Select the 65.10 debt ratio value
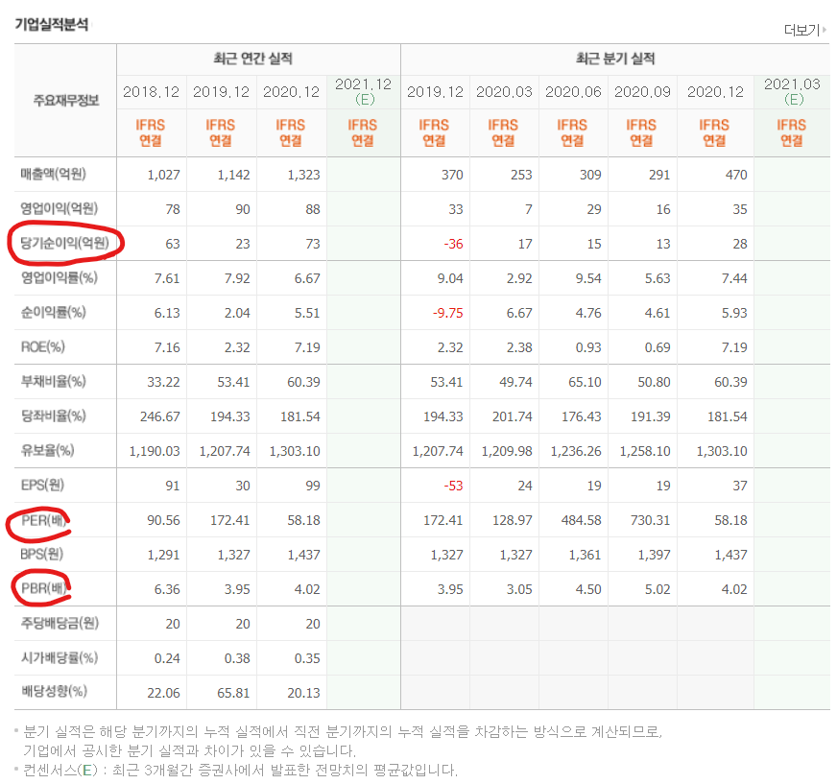The height and width of the screenshot is (784, 837). point(585,382)
